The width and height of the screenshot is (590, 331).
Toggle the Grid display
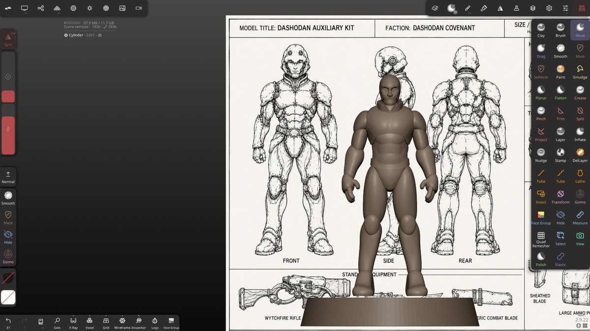pyautogui.click(x=106, y=323)
